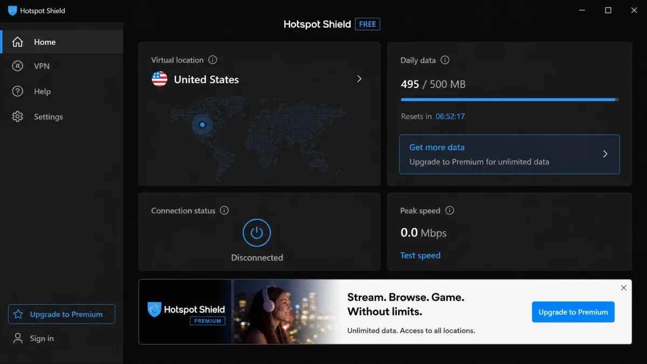Screen dimensions: 647x364
Task: Click the blue location dot on the world map
Action: 202,125
